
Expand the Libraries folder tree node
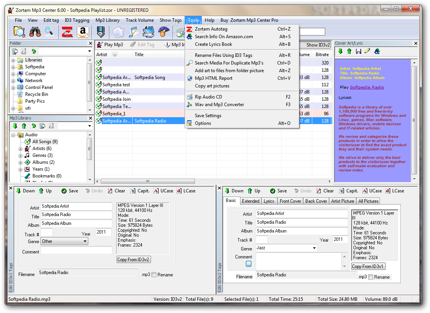[13, 60]
